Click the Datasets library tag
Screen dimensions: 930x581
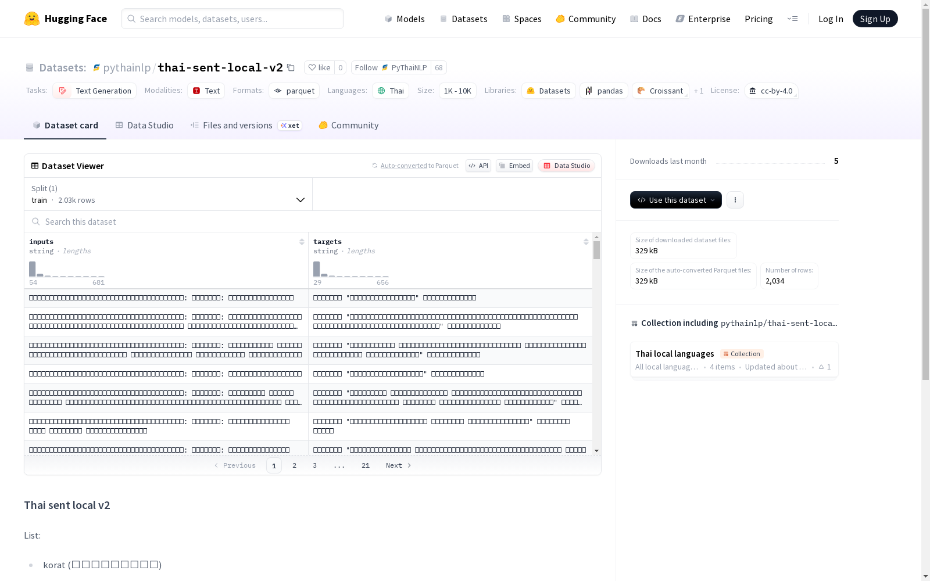[x=549, y=91]
